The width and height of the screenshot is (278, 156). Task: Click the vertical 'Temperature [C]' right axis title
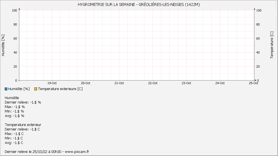pyautogui.click(x=272, y=45)
